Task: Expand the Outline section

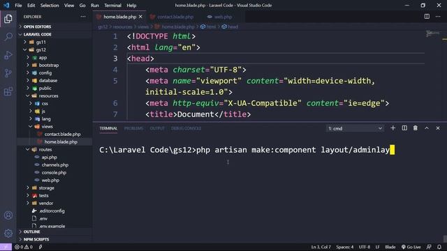Action: pyautogui.click(x=54, y=231)
